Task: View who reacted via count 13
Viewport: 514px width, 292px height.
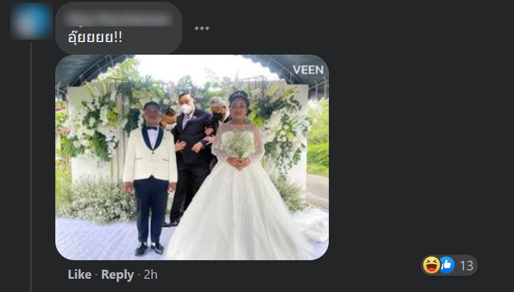Action: tap(466, 266)
